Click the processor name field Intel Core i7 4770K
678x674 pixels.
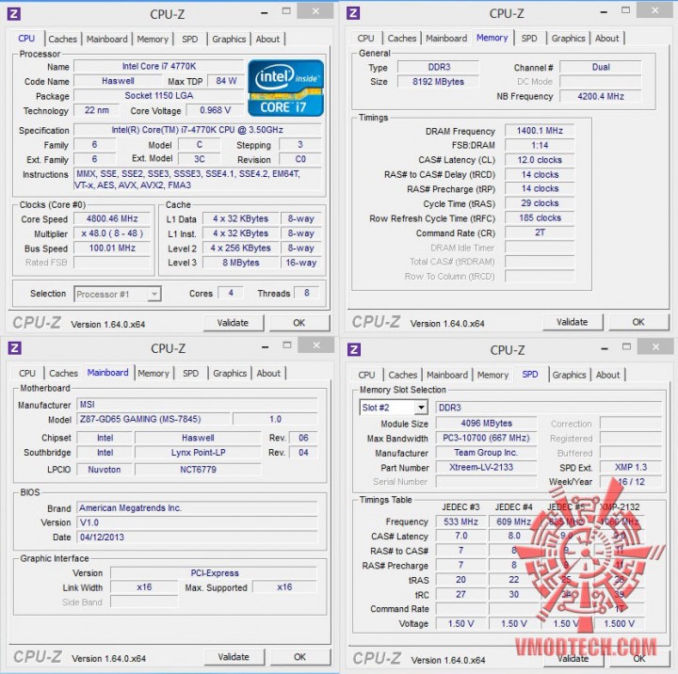(159, 67)
